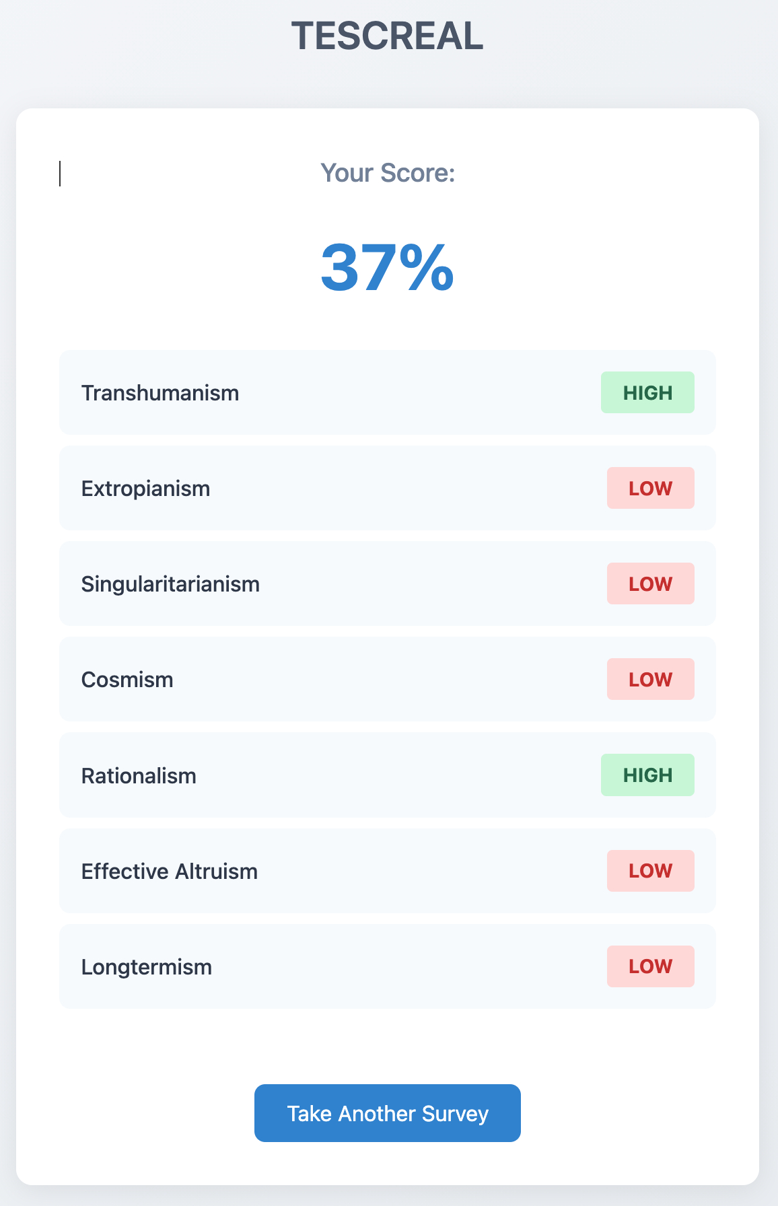Click the TESCREAL page heading

pos(387,36)
